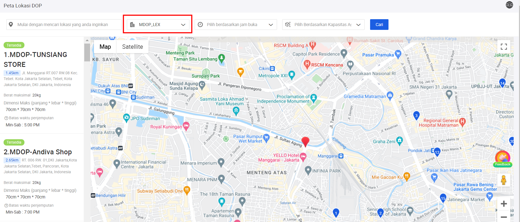This screenshot has width=520, height=222.
Task: Click the 1.45km distance badge
Action: (12, 73)
